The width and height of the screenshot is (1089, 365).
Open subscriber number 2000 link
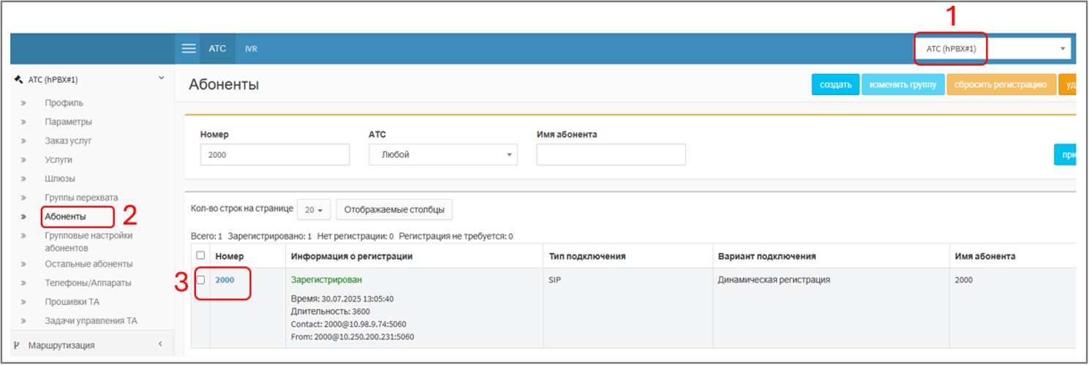pyautogui.click(x=225, y=280)
